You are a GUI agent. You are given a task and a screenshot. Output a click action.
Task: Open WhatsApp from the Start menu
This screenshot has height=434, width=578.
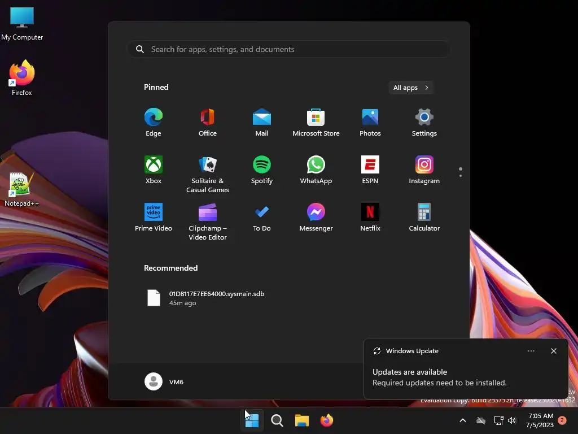[x=316, y=170]
